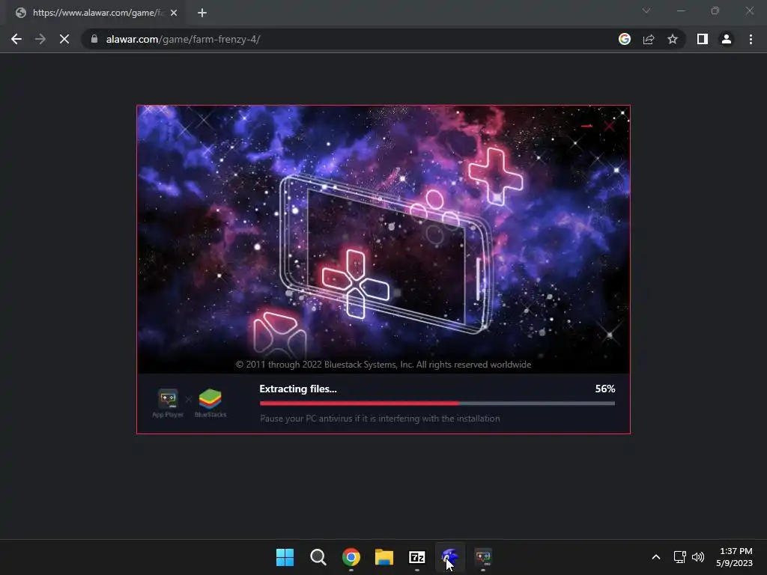Minimize the Chrome browser window
The height and width of the screenshot is (575, 767).
pos(681,10)
